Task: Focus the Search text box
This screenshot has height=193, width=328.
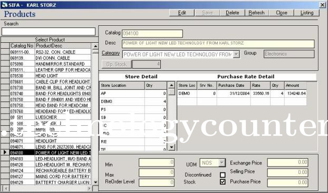Action: click(x=49, y=32)
